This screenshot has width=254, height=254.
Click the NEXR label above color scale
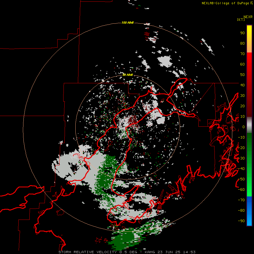pyautogui.click(x=248, y=17)
